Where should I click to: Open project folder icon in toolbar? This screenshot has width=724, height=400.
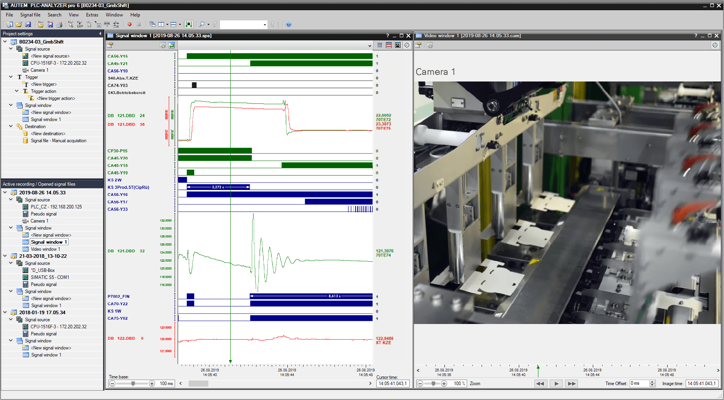pos(18,24)
